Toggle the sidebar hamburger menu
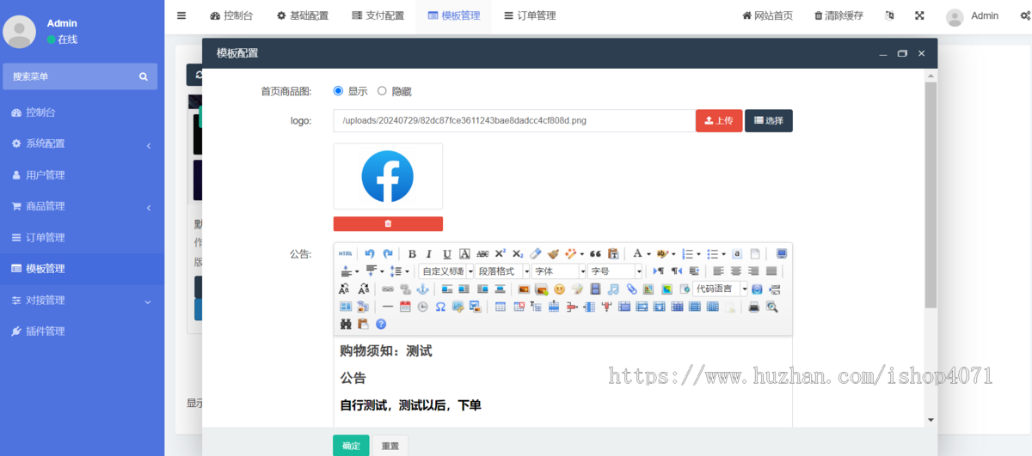This screenshot has width=1032, height=456. [x=181, y=15]
